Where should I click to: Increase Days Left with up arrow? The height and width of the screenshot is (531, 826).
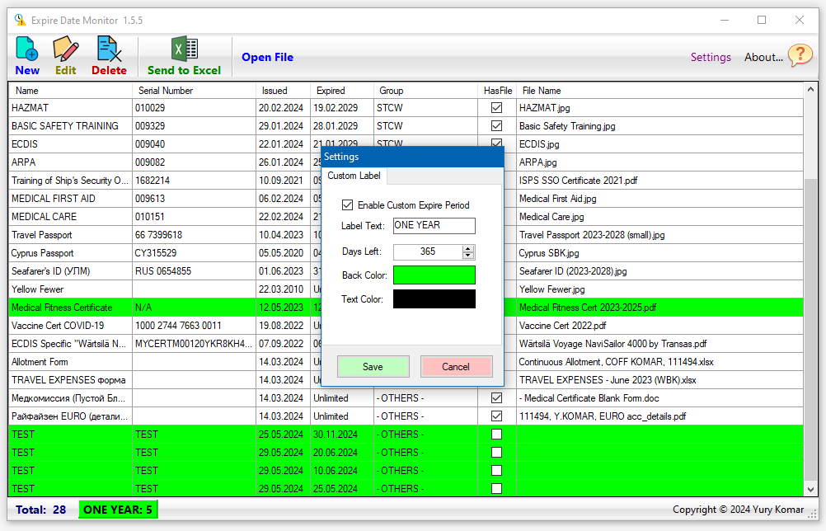click(468, 249)
